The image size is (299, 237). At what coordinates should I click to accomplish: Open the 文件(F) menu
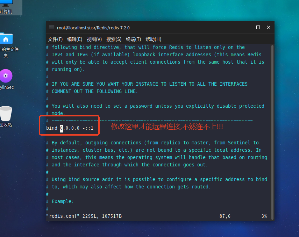click(55, 39)
